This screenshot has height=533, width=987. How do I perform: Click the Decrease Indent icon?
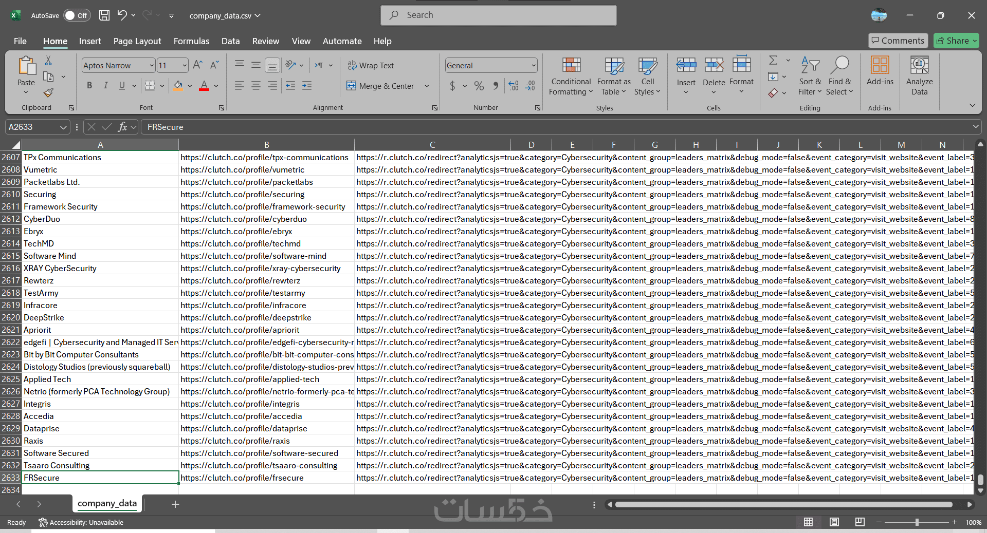click(x=290, y=86)
